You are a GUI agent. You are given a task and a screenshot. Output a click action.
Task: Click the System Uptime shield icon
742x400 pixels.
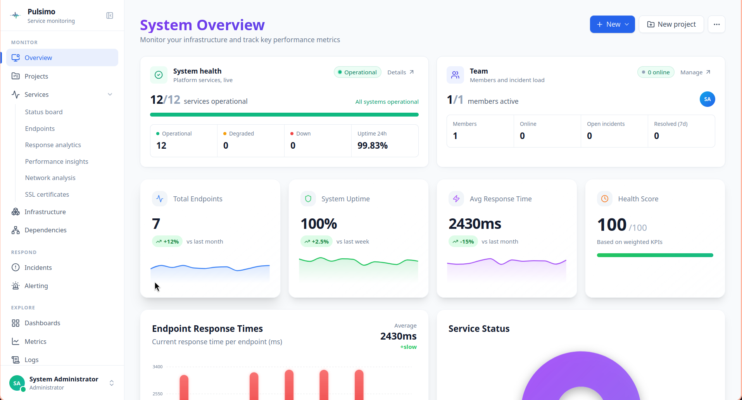(308, 199)
